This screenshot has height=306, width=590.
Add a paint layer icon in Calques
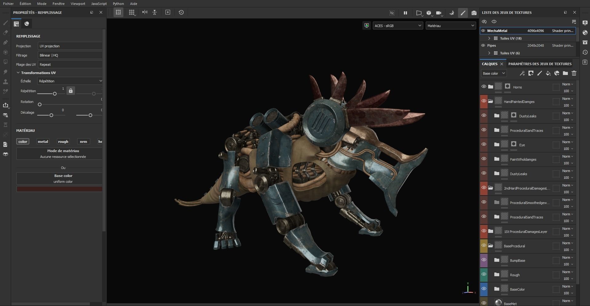coord(539,73)
